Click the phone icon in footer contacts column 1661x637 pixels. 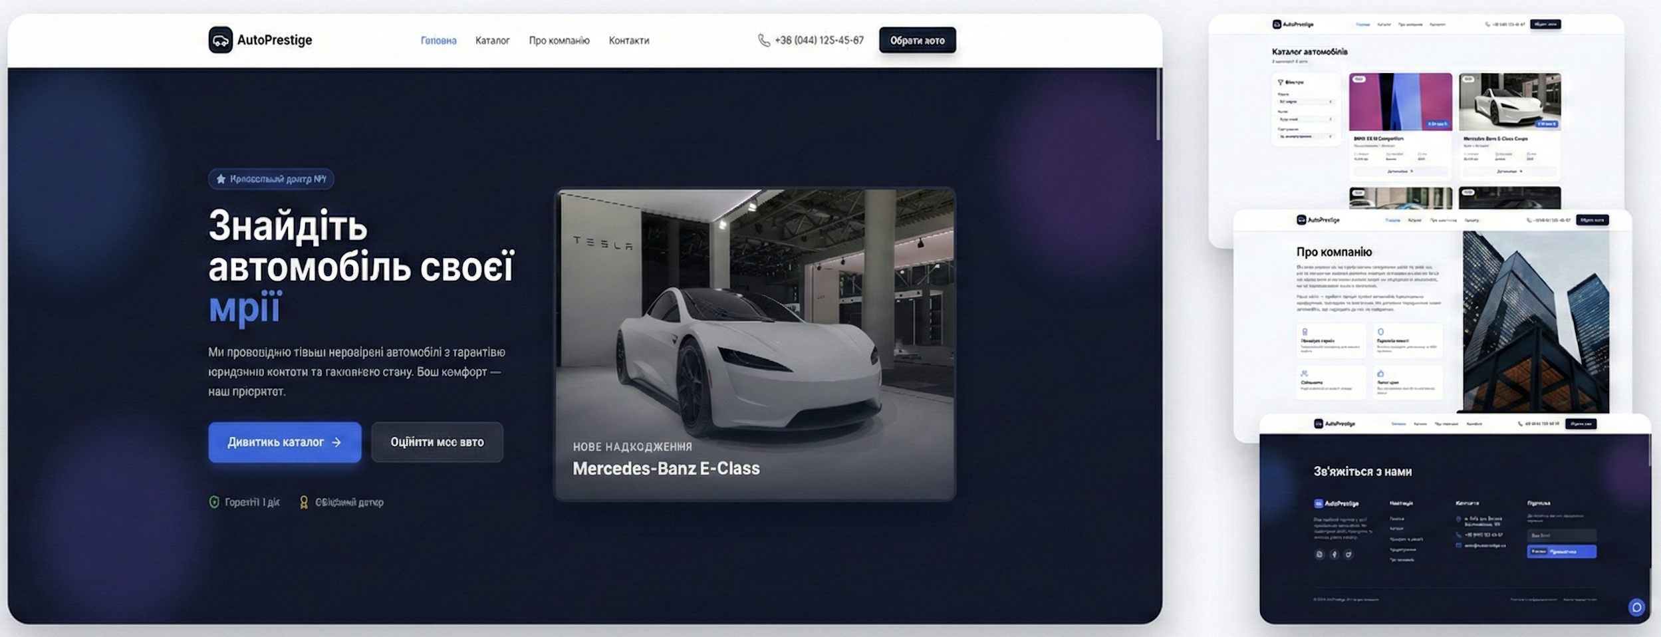[1458, 535]
